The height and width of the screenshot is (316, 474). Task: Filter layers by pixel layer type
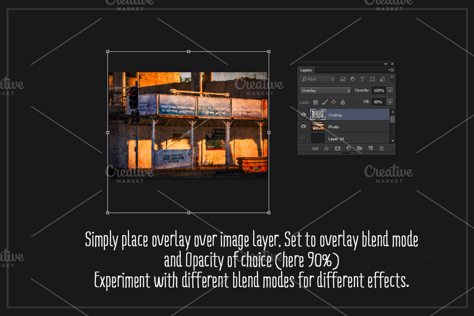pos(343,79)
